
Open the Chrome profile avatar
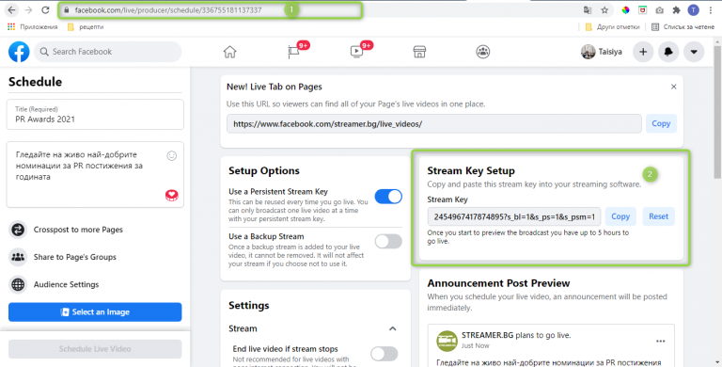point(694,10)
